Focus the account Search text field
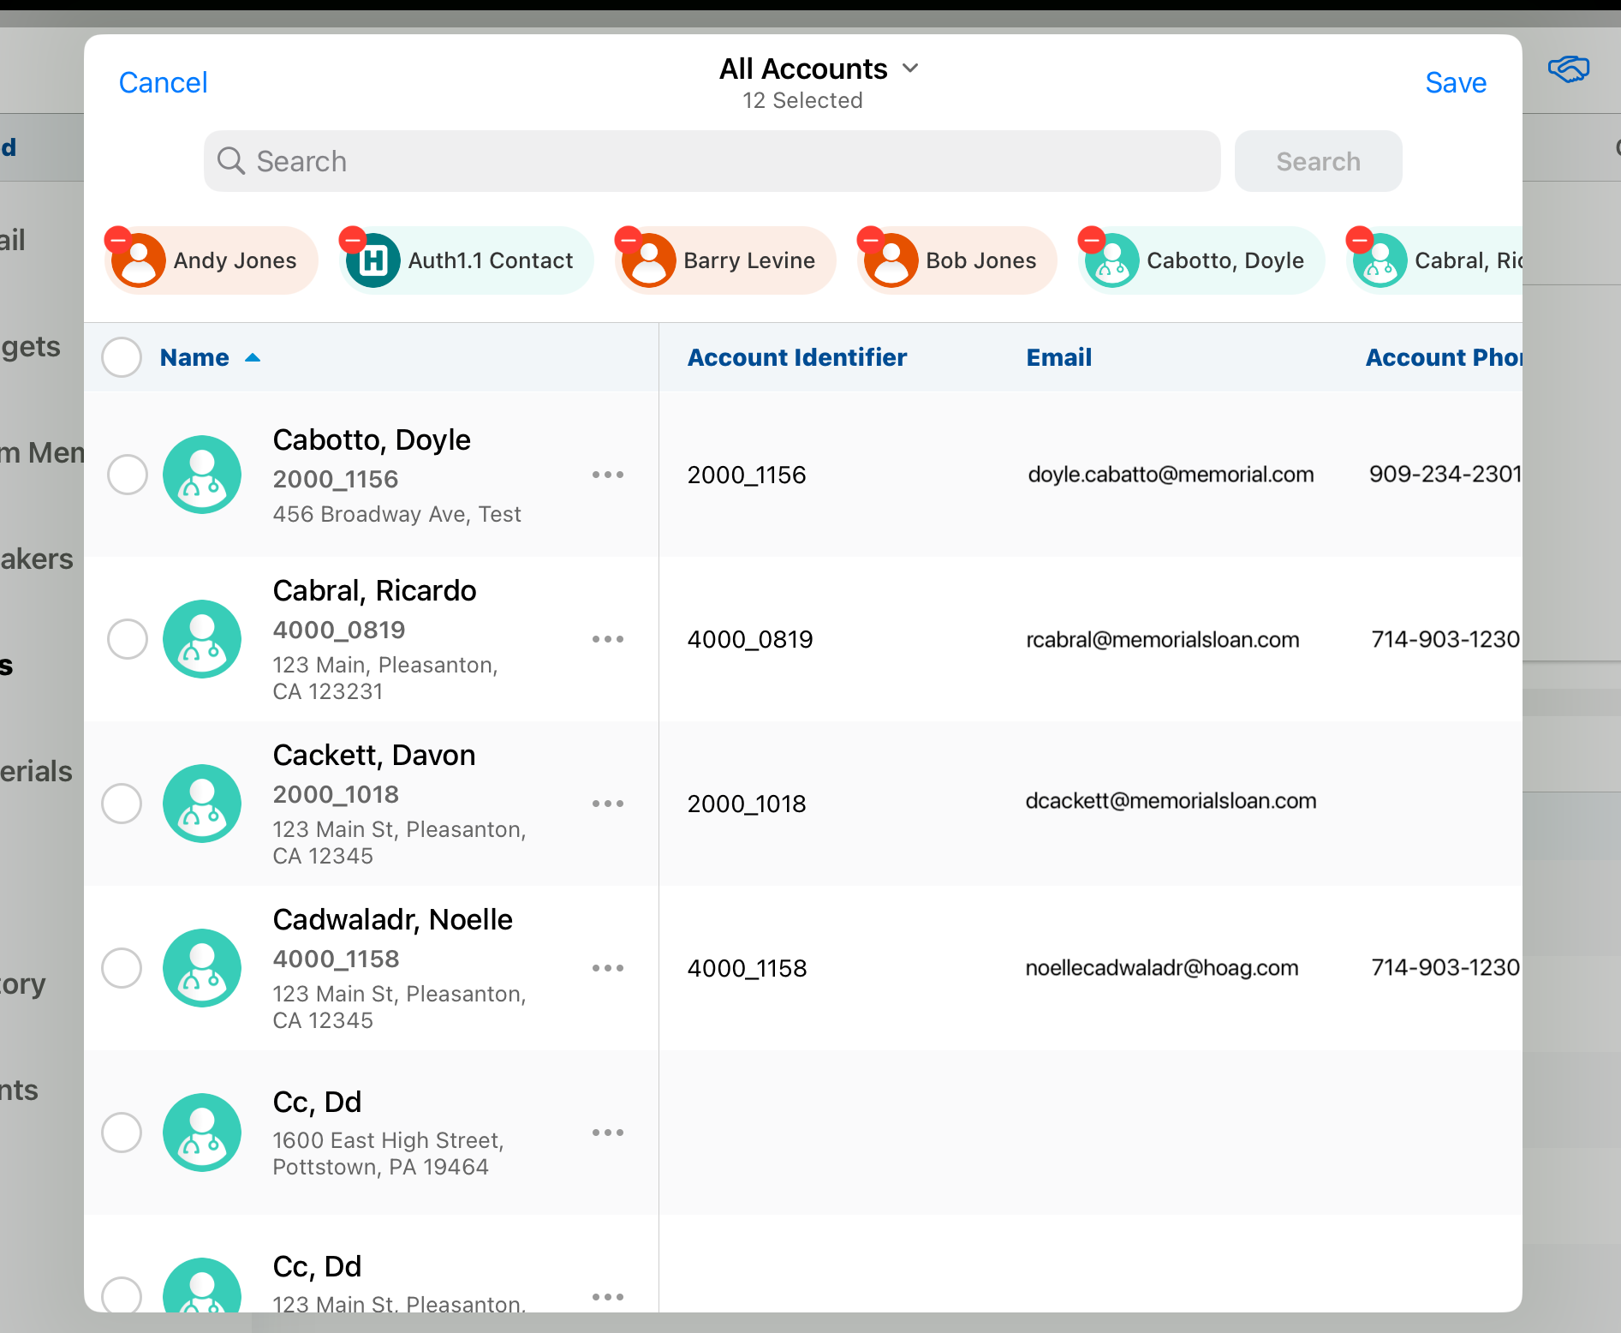The width and height of the screenshot is (1621, 1333). pyautogui.click(x=711, y=161)
